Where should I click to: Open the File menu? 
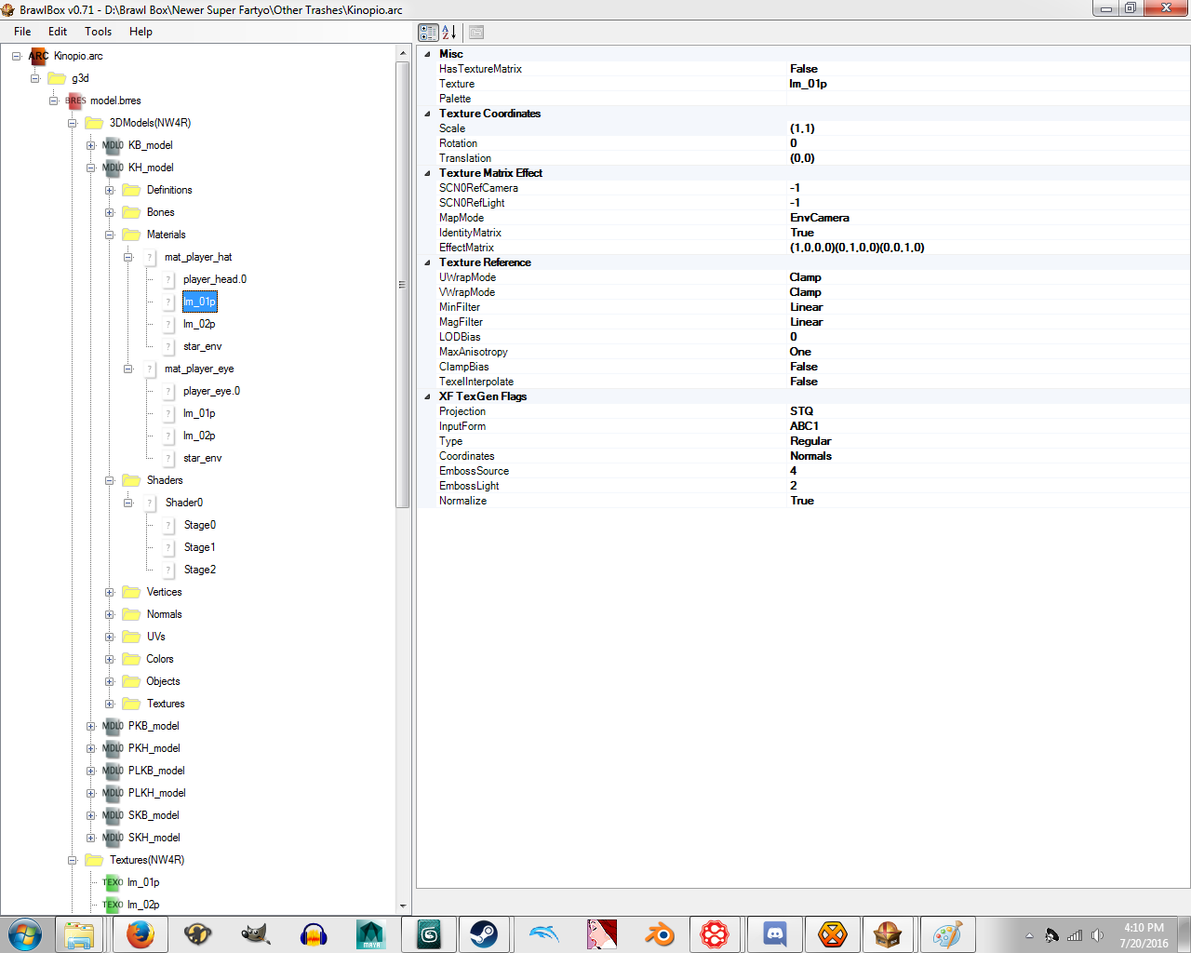(22, 32)
